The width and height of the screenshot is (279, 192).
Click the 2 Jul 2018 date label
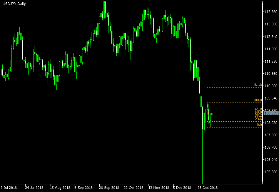[x=9, y=188]
